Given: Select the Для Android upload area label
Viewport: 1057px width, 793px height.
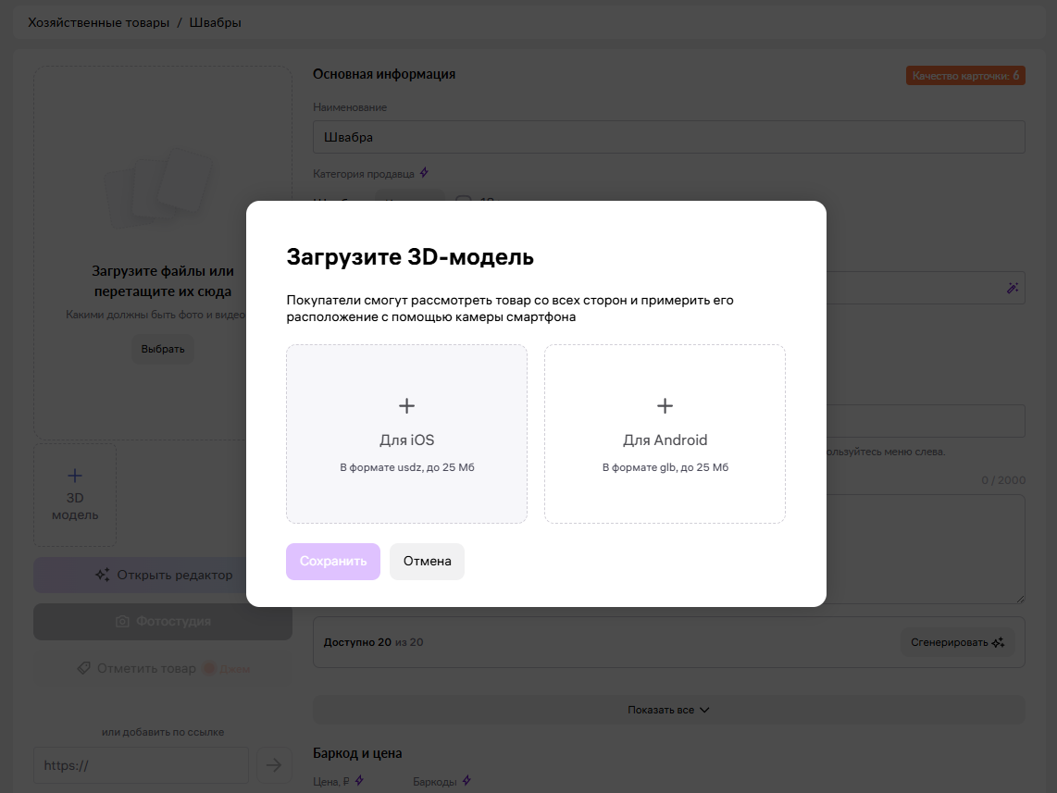Looking at the screenshot, I should (665, 440).
